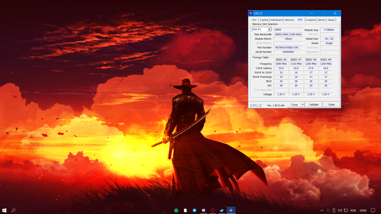Click the empty Registered field

pyautogui.click(x=329, y=52)
